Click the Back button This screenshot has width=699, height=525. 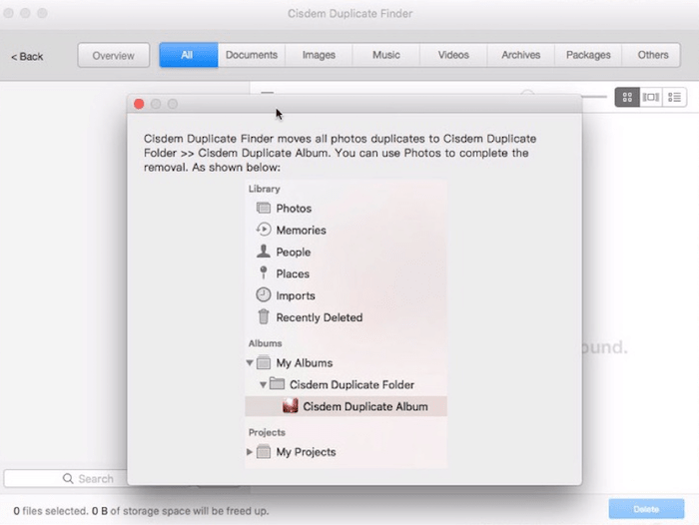point(27,56)
